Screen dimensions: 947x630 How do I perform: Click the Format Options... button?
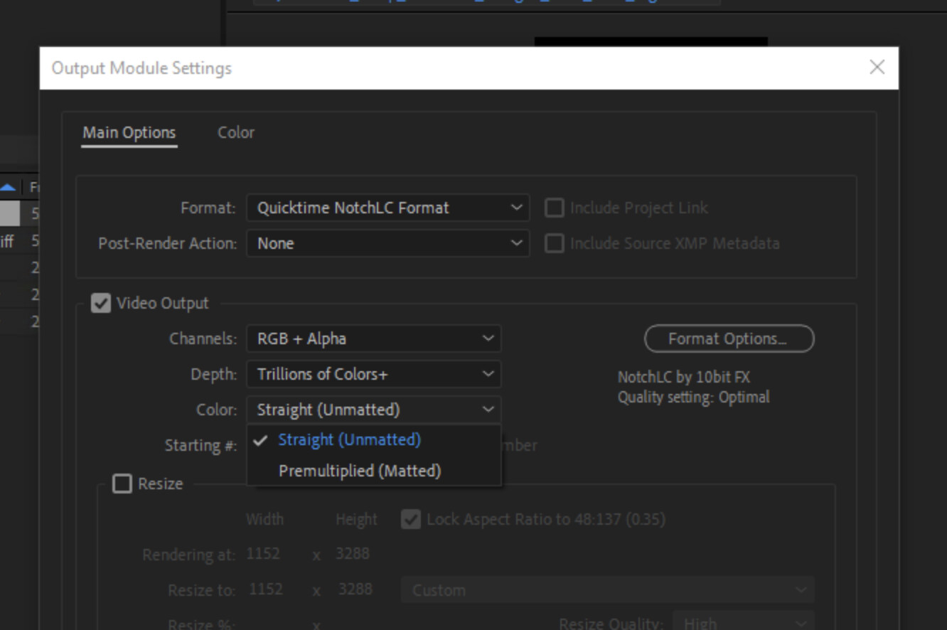(729, 338)
